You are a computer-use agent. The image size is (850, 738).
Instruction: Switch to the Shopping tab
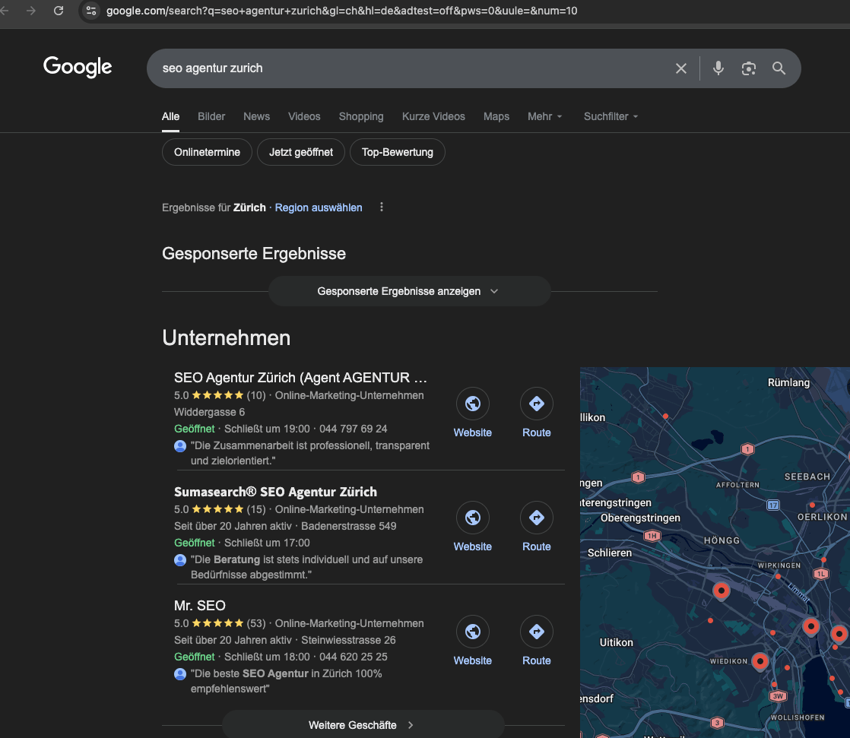pos(361,116)
